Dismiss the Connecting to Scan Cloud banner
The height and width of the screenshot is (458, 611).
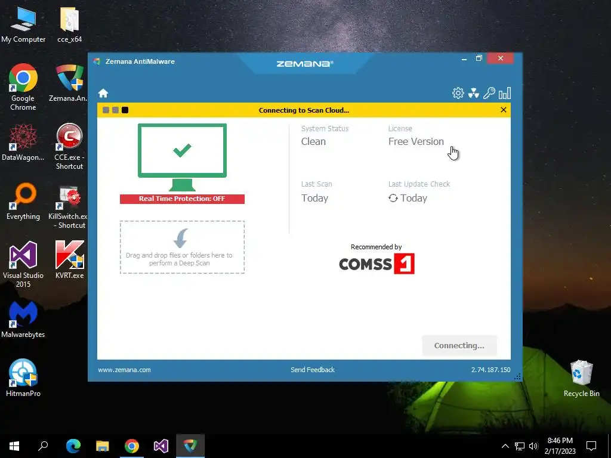point(504,110)
